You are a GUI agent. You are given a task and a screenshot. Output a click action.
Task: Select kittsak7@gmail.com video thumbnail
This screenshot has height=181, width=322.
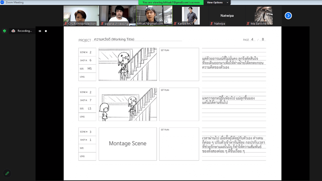tap(154, 16)
